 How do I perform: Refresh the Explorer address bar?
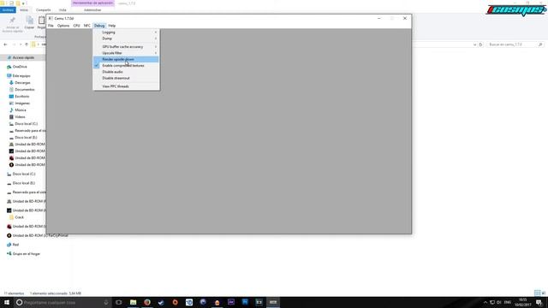click(x=480, y=44)
